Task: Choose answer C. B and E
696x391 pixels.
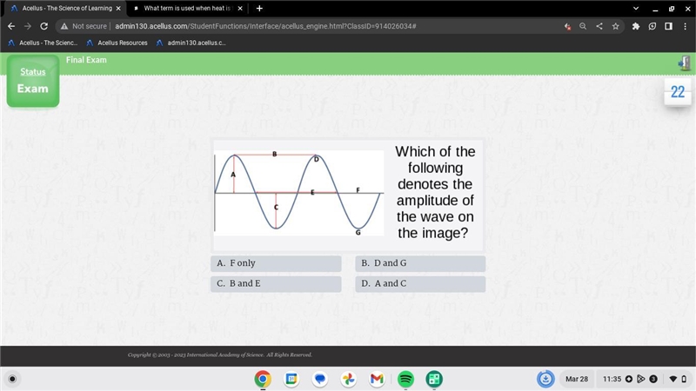Action: click(x=276, y=284)
